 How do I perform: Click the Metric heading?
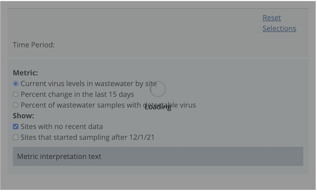click(x=25, y=73)
